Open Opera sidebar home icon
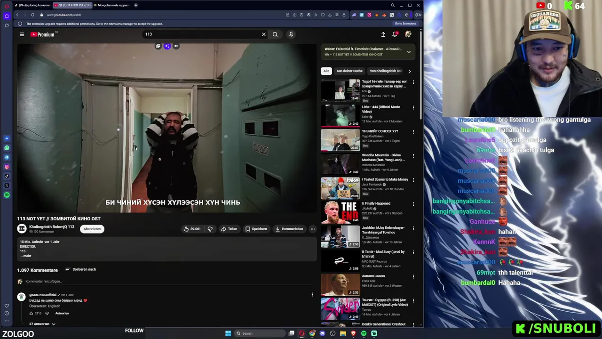 (7, 16)
